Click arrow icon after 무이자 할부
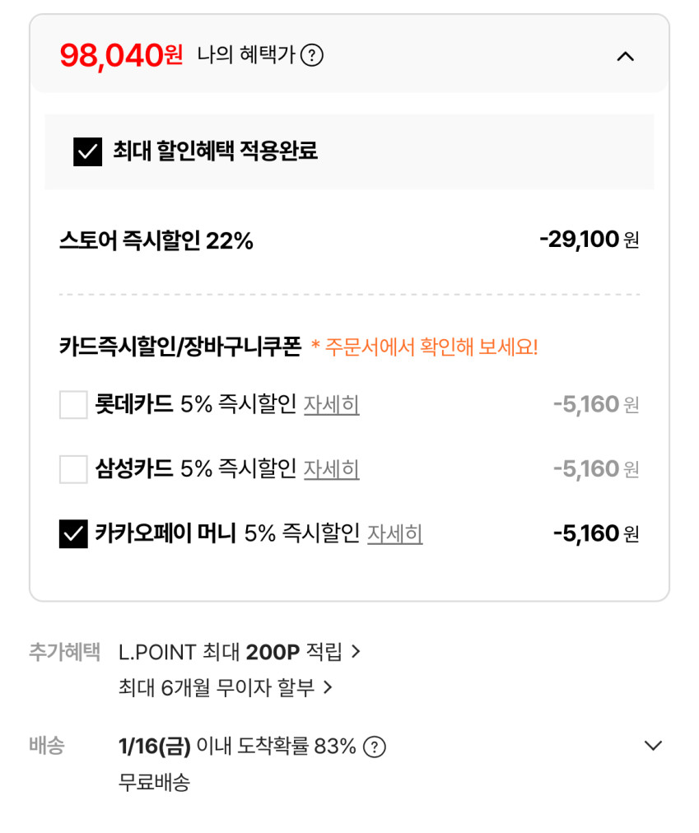699x833 pixels. [328, 687]
